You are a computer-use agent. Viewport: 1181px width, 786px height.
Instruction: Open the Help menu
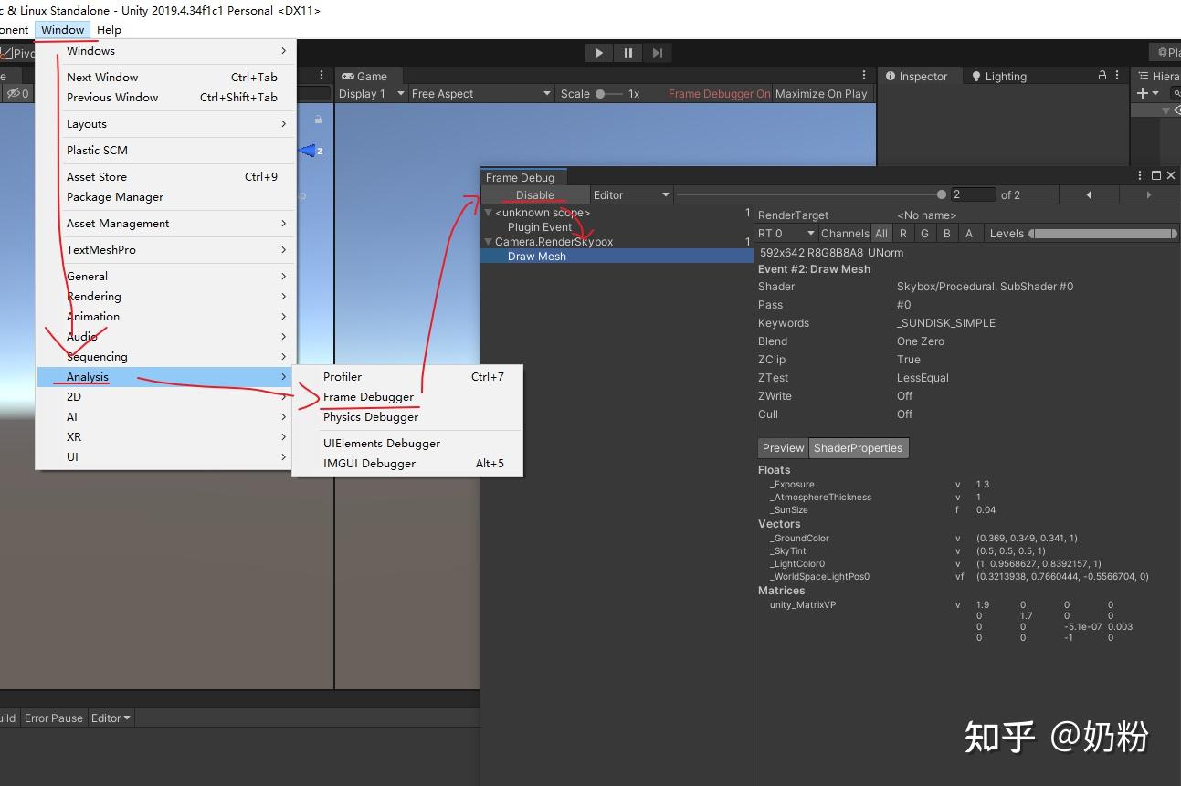[x=109, y=29]
